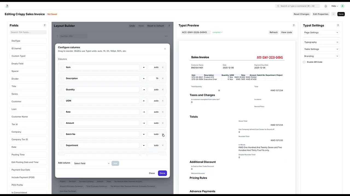Toggle alignment for the Item column
350x196 pixels.
pos(144,67)
